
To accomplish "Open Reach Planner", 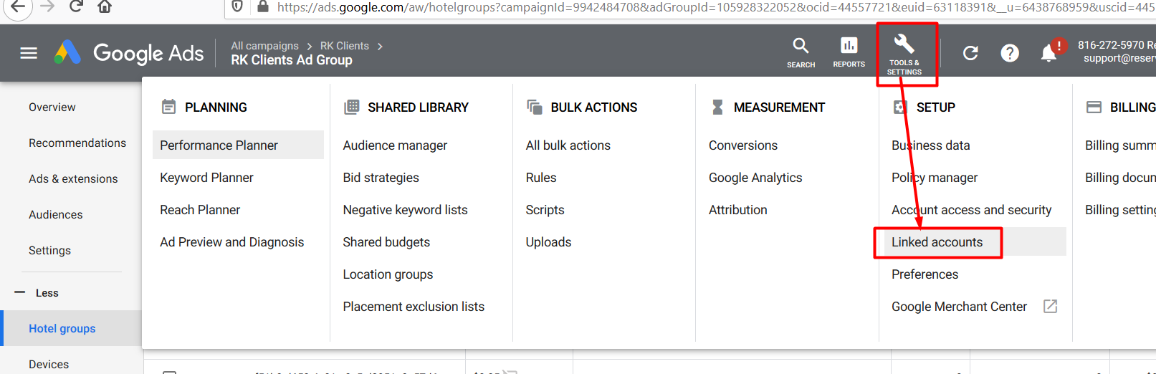I will (x=200, y=209).
